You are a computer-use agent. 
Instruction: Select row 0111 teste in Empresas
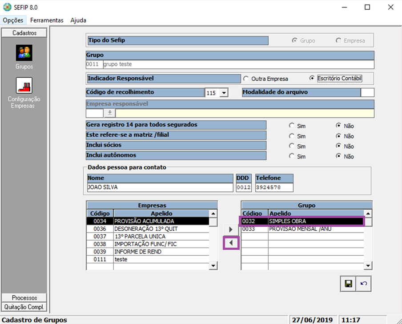pyautogui.click(x=148, y=259)
